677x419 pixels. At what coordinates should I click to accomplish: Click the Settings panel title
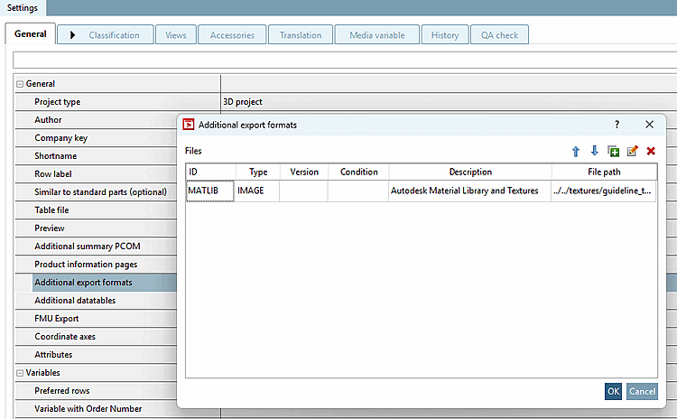tap(23, 8)
